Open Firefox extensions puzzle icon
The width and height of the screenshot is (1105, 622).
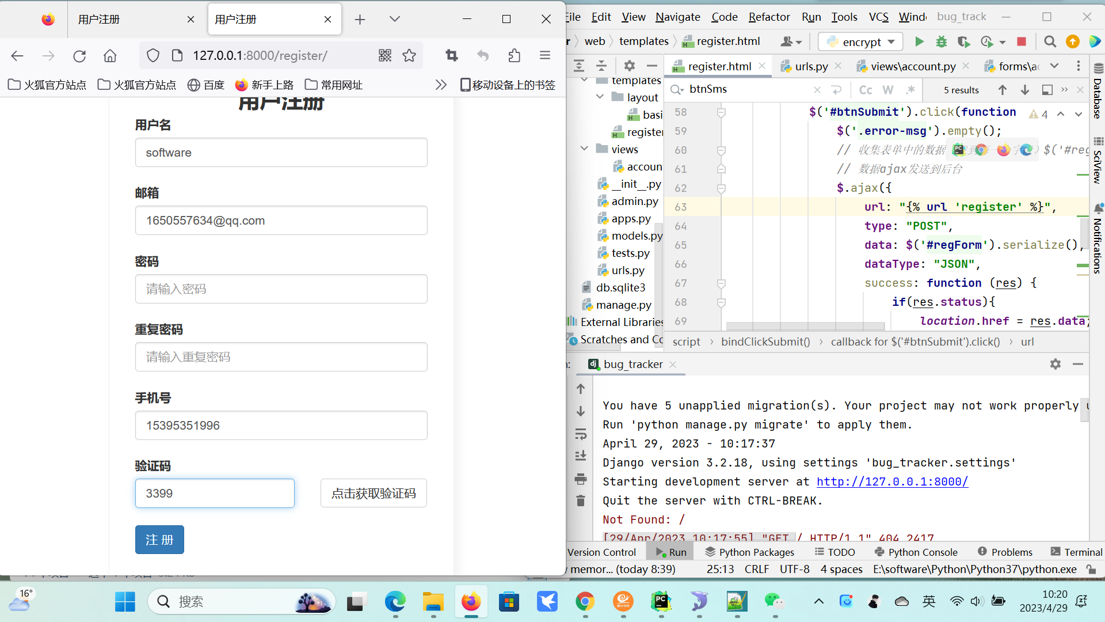pyautogui.click(x=514, y=55)
